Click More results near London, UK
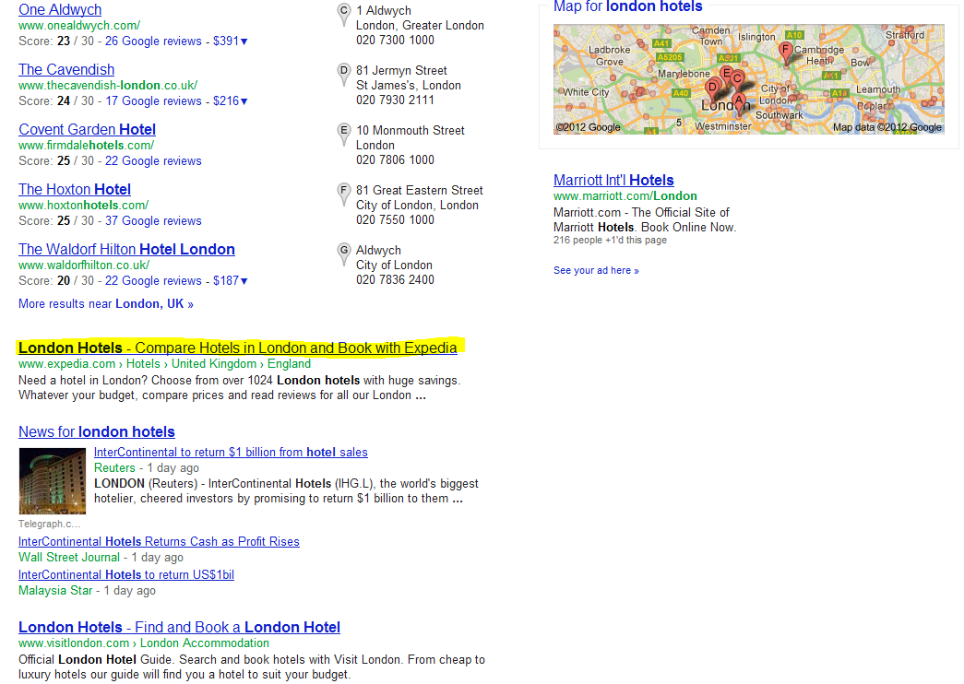Screen dimensions: 964x684 click(106, 303)
